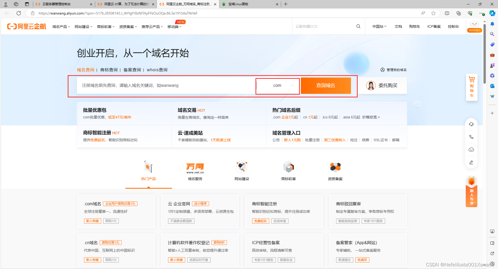Expand the 商标软著 nav menu
The image size is (498, 269).
click(106, 26)
